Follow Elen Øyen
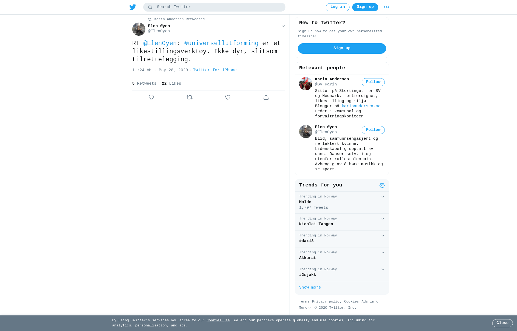The image size is (517, 331). point(373,130)
